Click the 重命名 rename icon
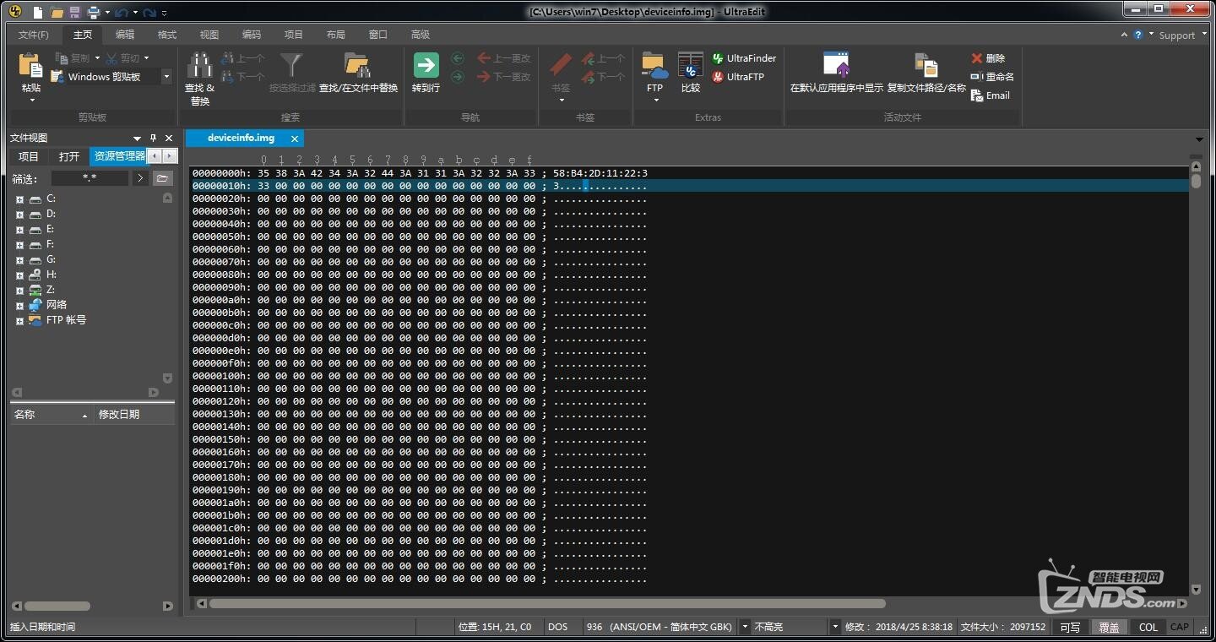This screenshot has width=1216, height=642. (977, 77)
